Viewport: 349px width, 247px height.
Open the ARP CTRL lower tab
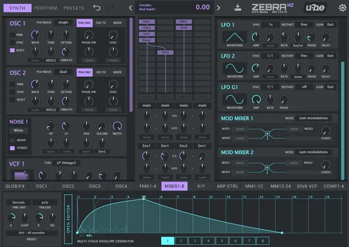tap(227, 187)
